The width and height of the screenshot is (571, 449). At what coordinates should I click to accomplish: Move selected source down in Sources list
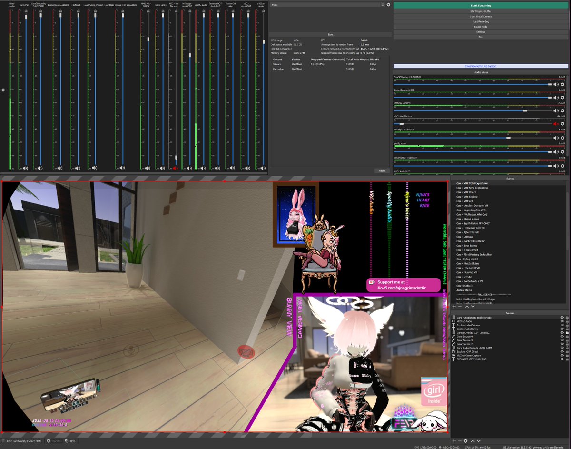478,441
